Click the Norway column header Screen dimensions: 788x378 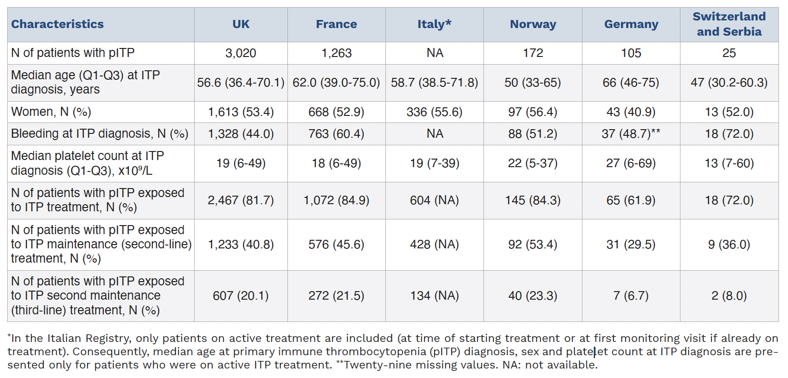click(x=533, y=24)
